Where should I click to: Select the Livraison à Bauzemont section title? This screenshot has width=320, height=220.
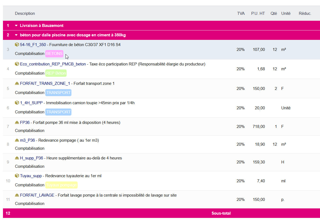click(42, 26)
